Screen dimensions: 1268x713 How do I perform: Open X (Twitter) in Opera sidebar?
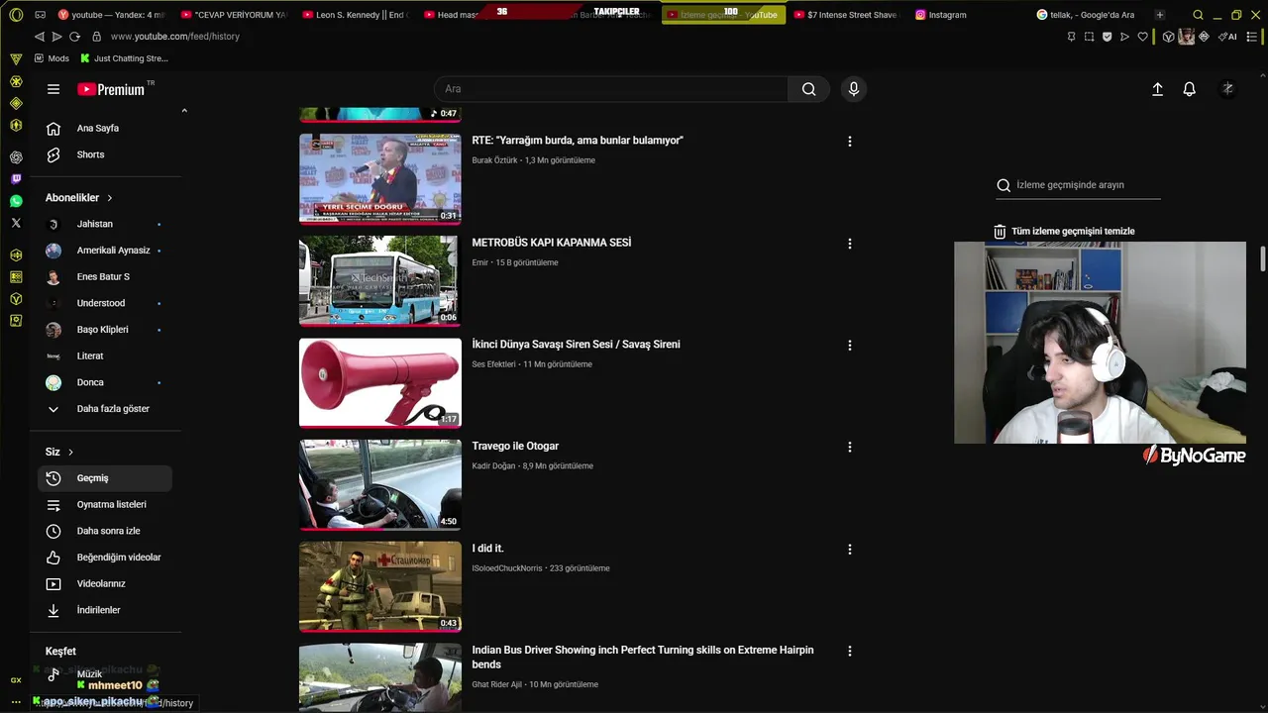point(16,223)
